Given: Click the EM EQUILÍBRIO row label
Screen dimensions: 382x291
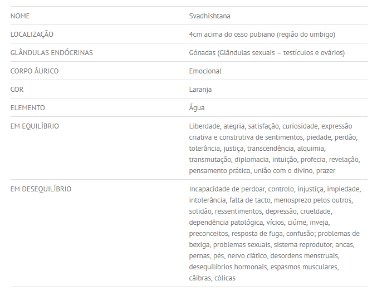Looking at the screenshot, I should (x=35, y=126).
